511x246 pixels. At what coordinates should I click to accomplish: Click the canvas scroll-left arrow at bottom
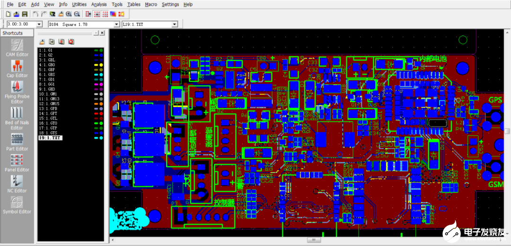click(112, 240)
